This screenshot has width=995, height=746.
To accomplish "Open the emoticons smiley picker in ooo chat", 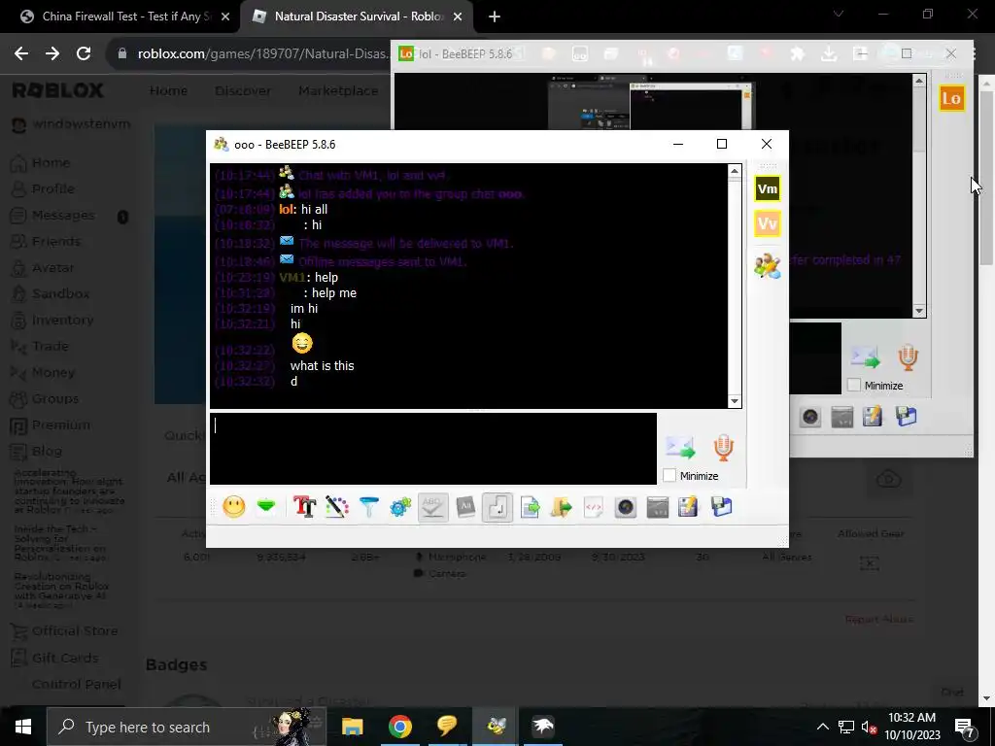I will (233, 507).
